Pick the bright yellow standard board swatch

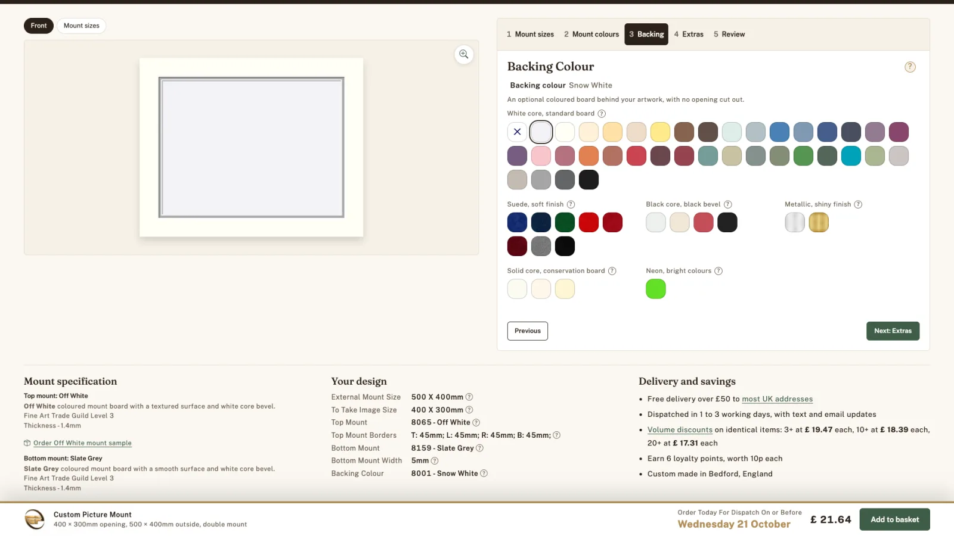660,132
